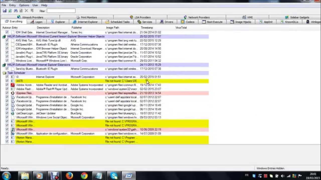Switch to the LSA Providers tab
The height and width of the screenshot is (180, 321).
point(140,17)
